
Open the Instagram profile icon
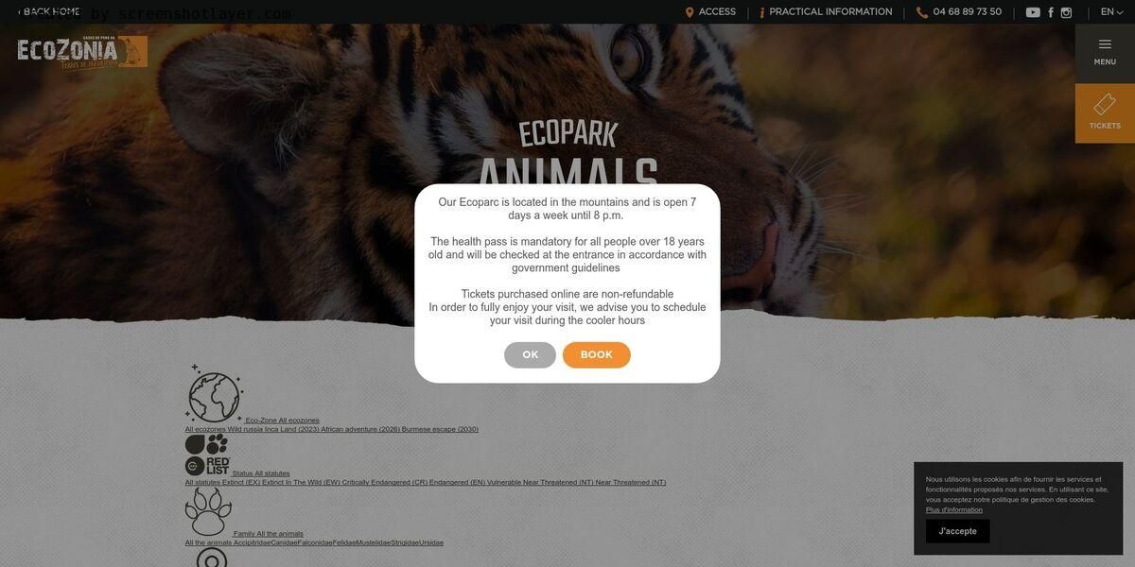(x=1066, y=12)
